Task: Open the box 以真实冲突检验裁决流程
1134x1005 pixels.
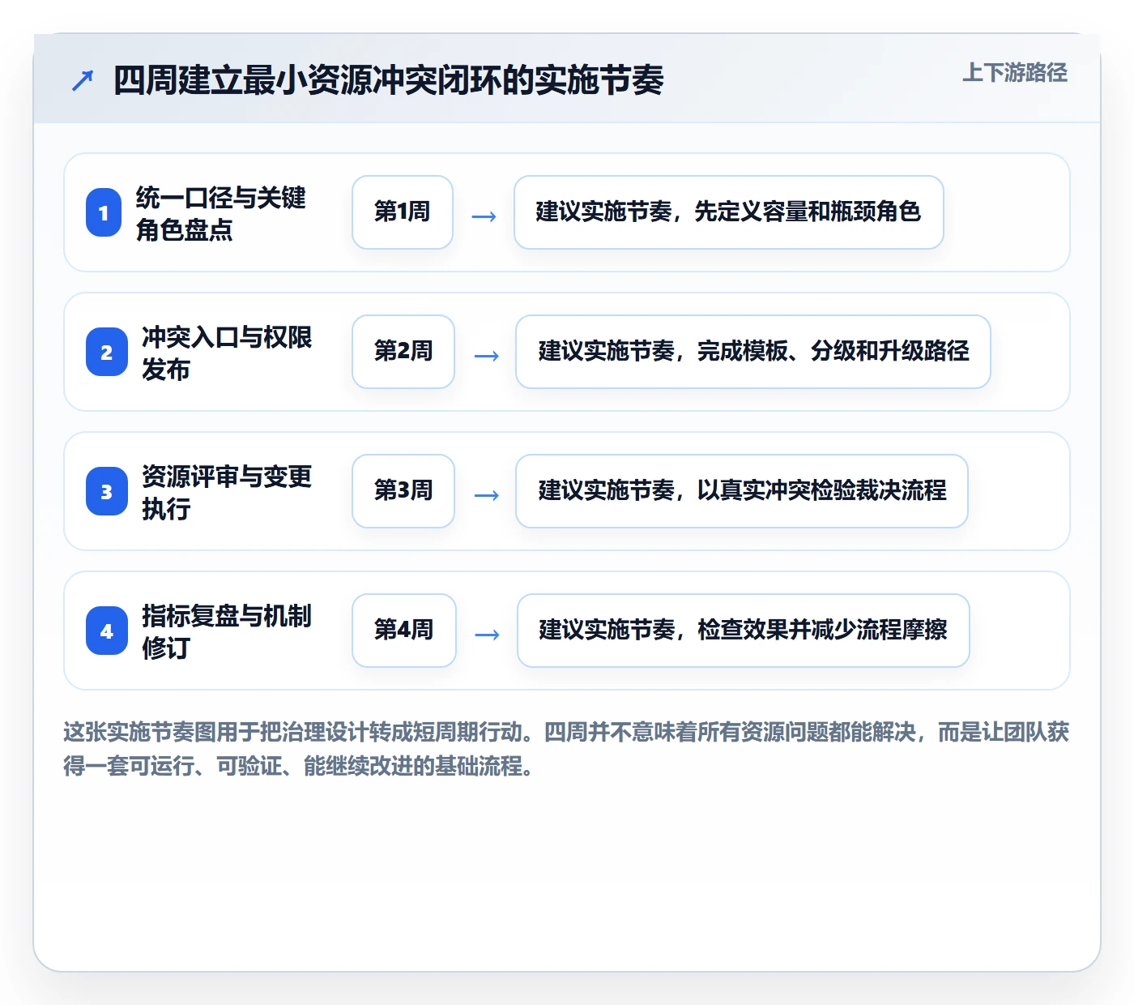Action: tap(742, 491)
